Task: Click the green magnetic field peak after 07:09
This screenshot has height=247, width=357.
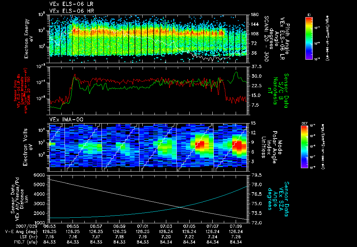Action: click(236, 72)
